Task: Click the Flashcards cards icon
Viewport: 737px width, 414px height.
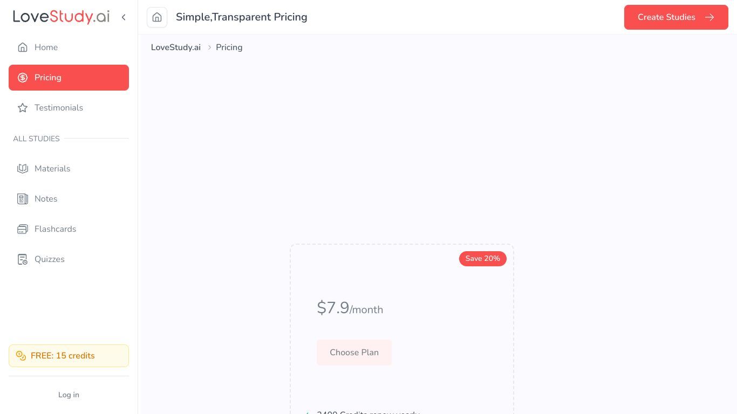Action: pos(23,229)
